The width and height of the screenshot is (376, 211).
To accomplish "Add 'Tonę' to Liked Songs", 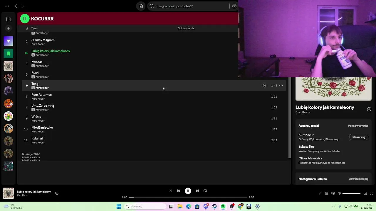I will (264, 86).
